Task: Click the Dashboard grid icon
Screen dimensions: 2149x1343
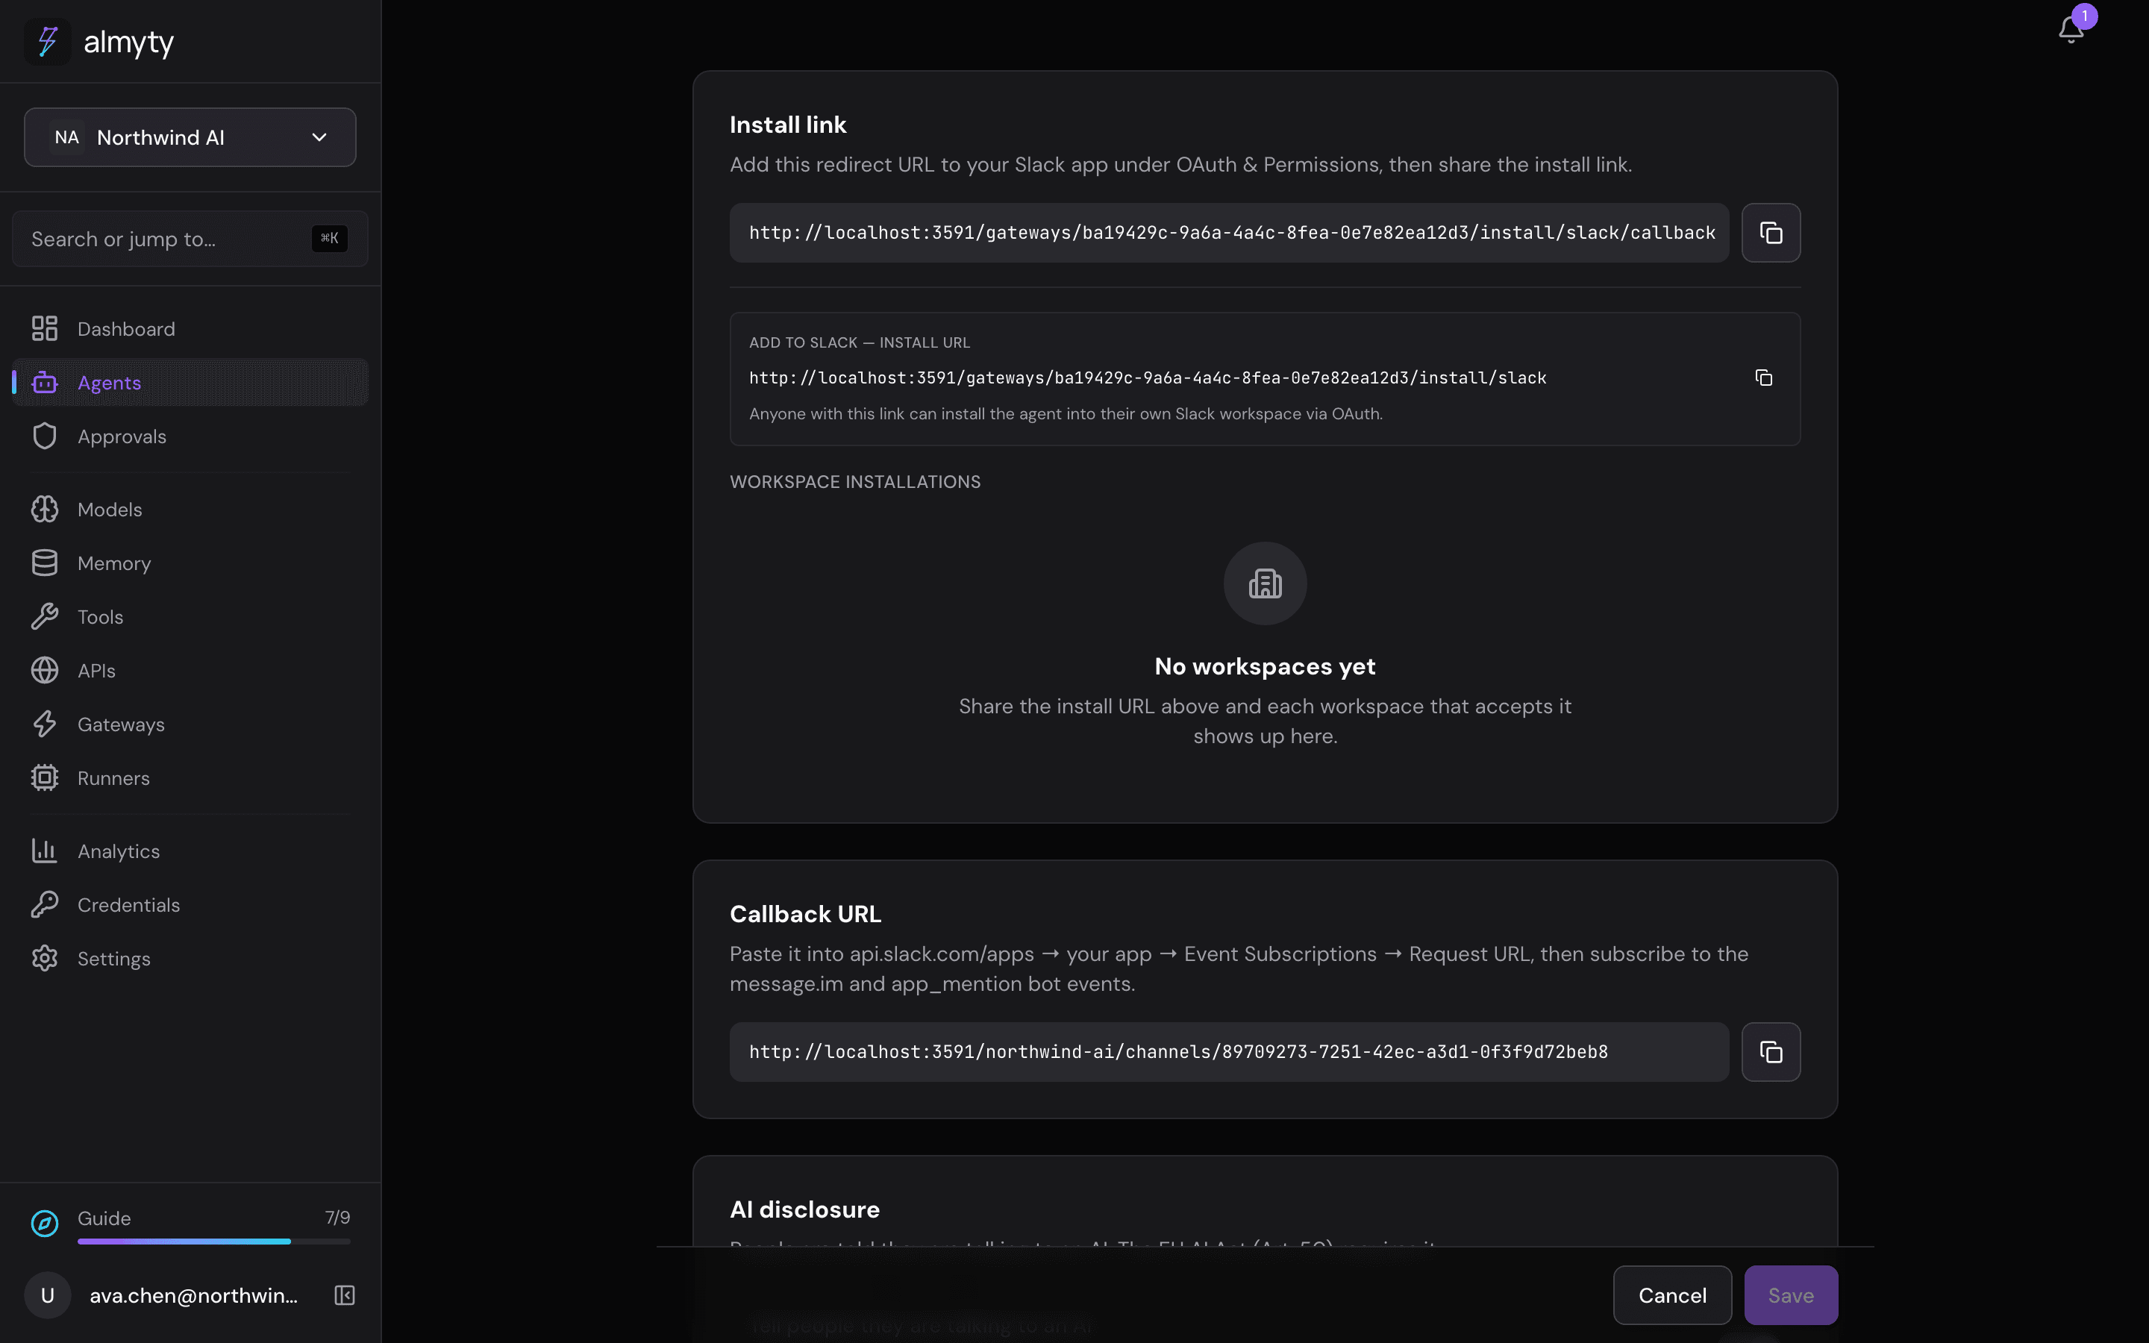Action: [x=45, y=328]
